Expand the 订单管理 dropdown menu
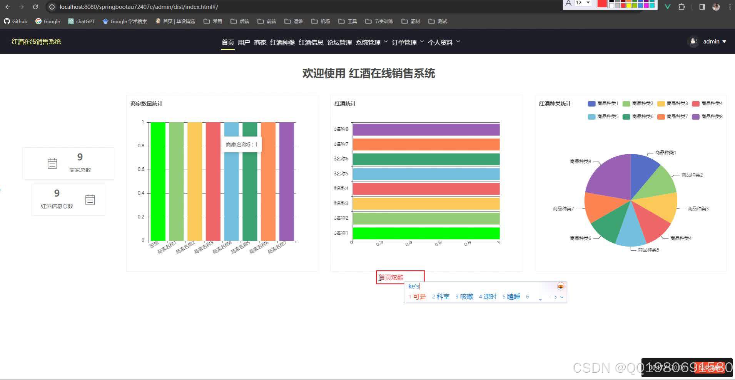Screen dimensions: 735x380 [408, 42]
